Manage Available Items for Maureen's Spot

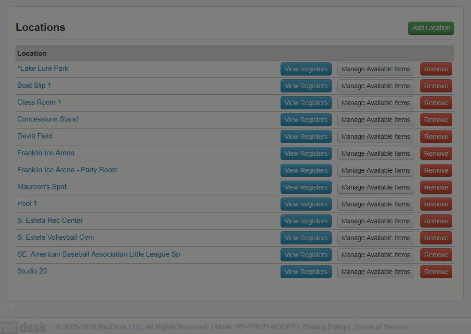[375, 187]
